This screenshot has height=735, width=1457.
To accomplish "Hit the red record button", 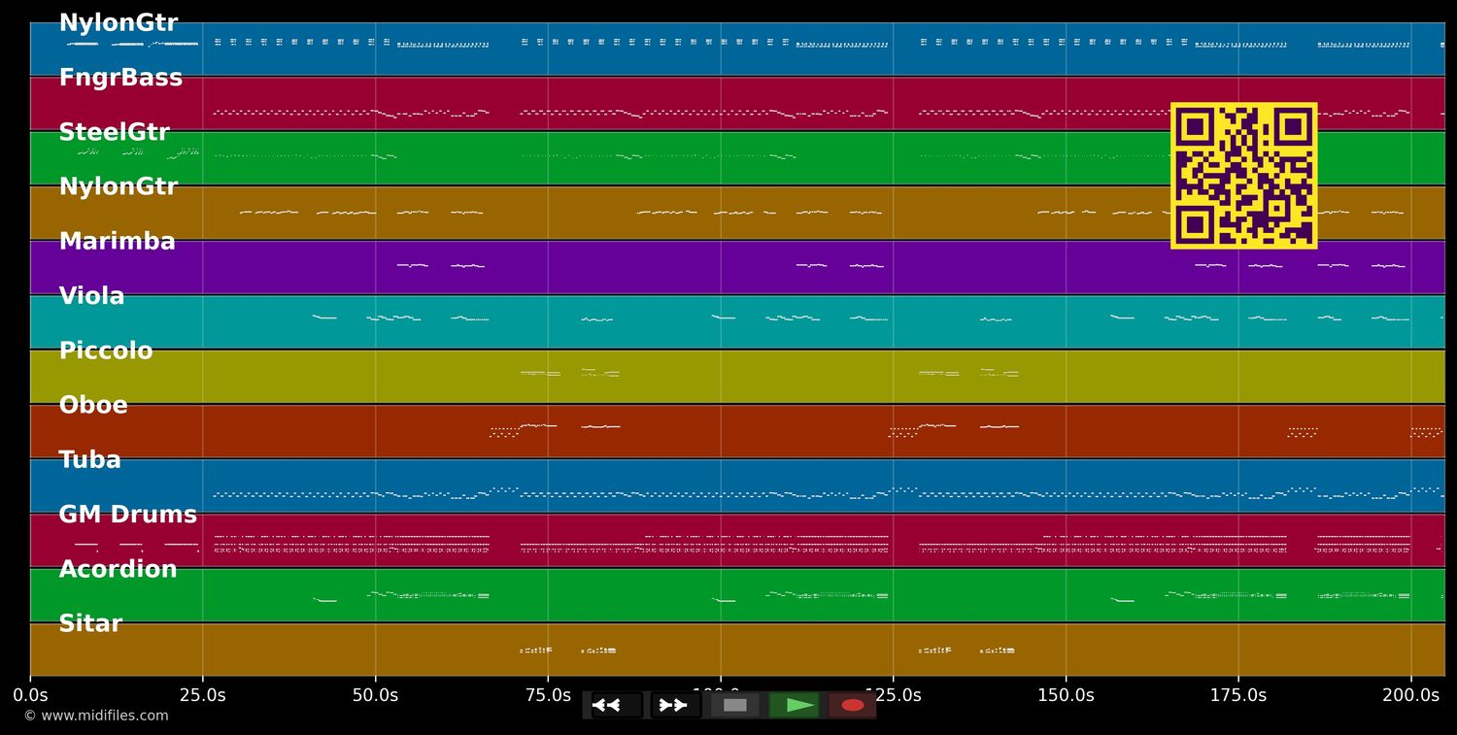I will pyautogui.click(x=852, y=705).
